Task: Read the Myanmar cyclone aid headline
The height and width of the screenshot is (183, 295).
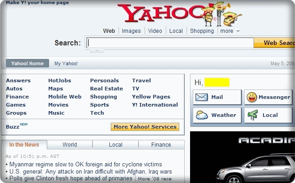Action: coord(86,165)
